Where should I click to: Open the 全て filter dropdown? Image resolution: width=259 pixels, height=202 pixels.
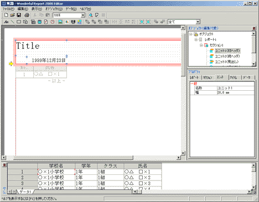coord(198,22)
